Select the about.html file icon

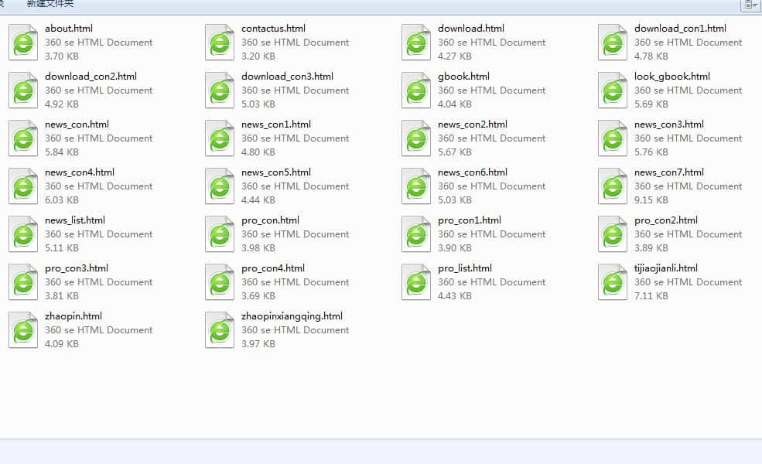click(x=23, y=43)
